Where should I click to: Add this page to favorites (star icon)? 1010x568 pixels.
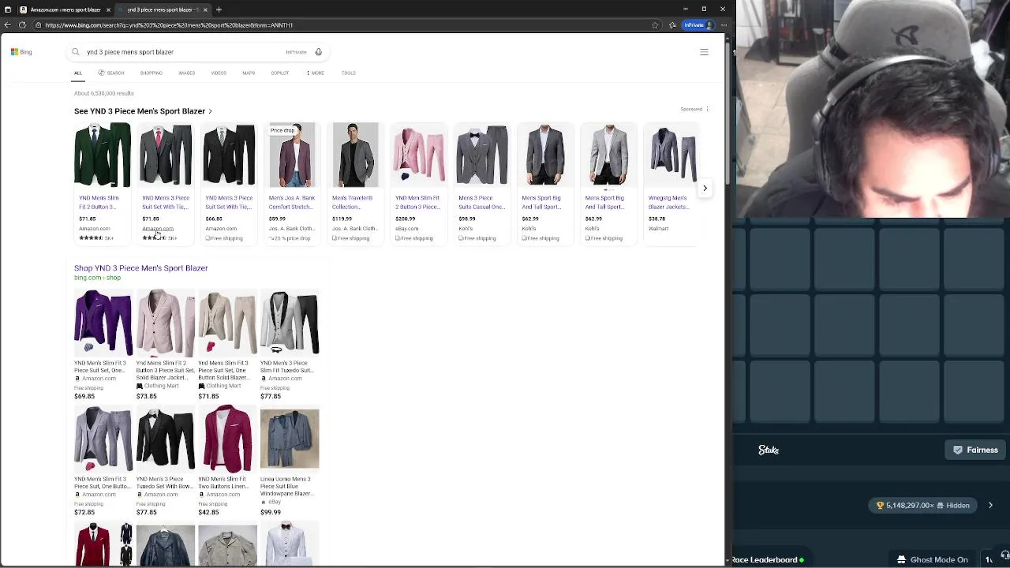click(655, 25)
